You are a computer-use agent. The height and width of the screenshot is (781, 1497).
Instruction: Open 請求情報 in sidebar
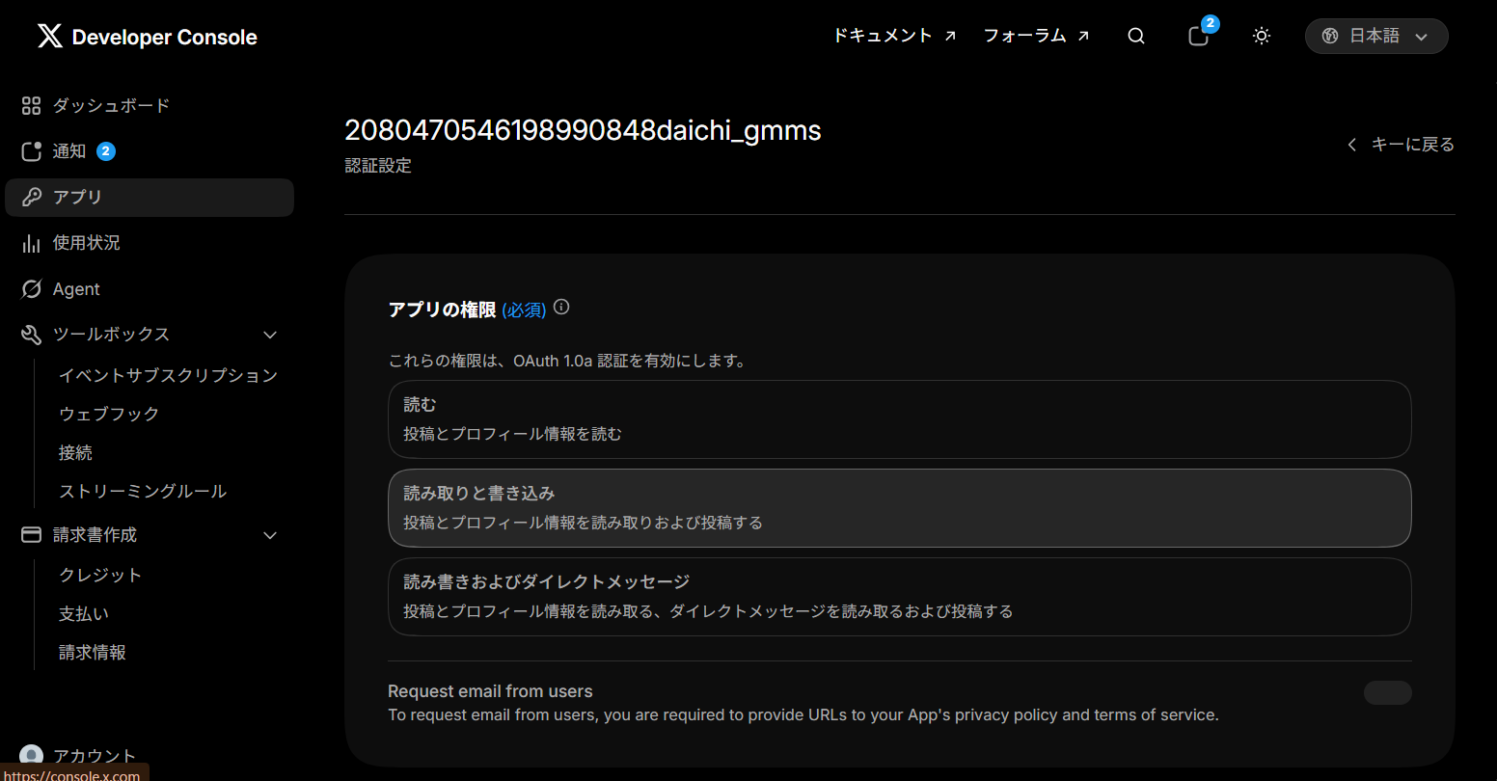[x=93, y=652]
